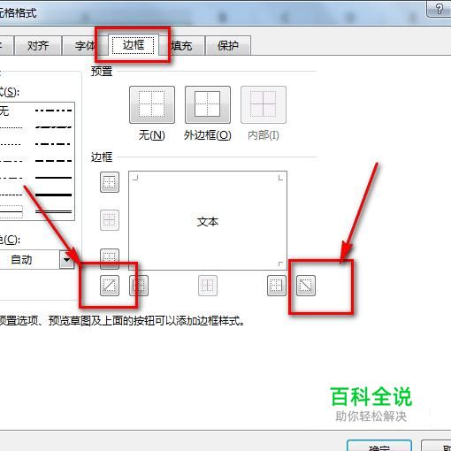Select the 边框 tab

[x=134, y=45]
